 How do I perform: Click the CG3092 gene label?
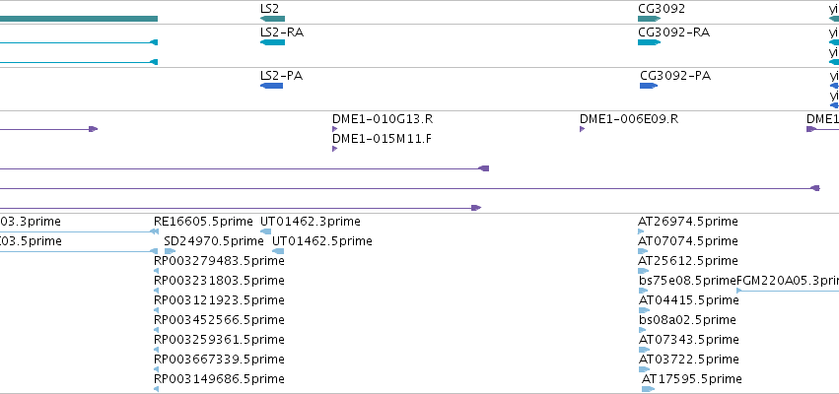662,9
